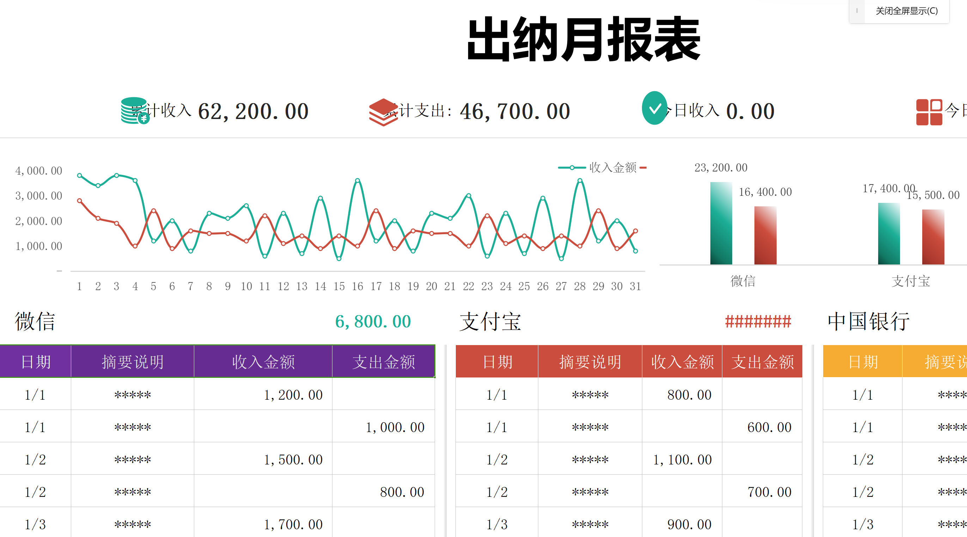Click the close full screen display button

pos(906,11)
